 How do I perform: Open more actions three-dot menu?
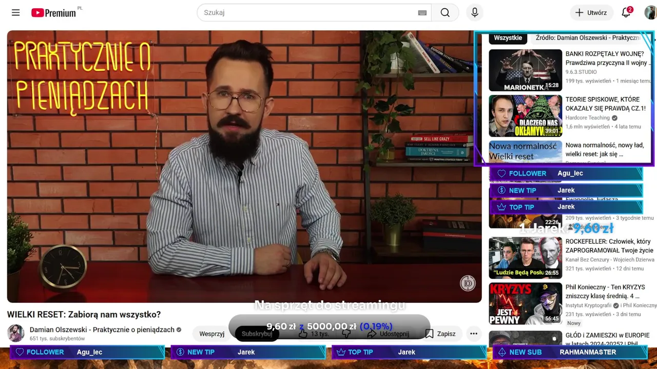(474, 334)
